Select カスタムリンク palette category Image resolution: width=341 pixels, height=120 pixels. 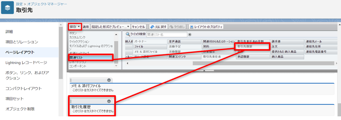(x=77, y=37)
